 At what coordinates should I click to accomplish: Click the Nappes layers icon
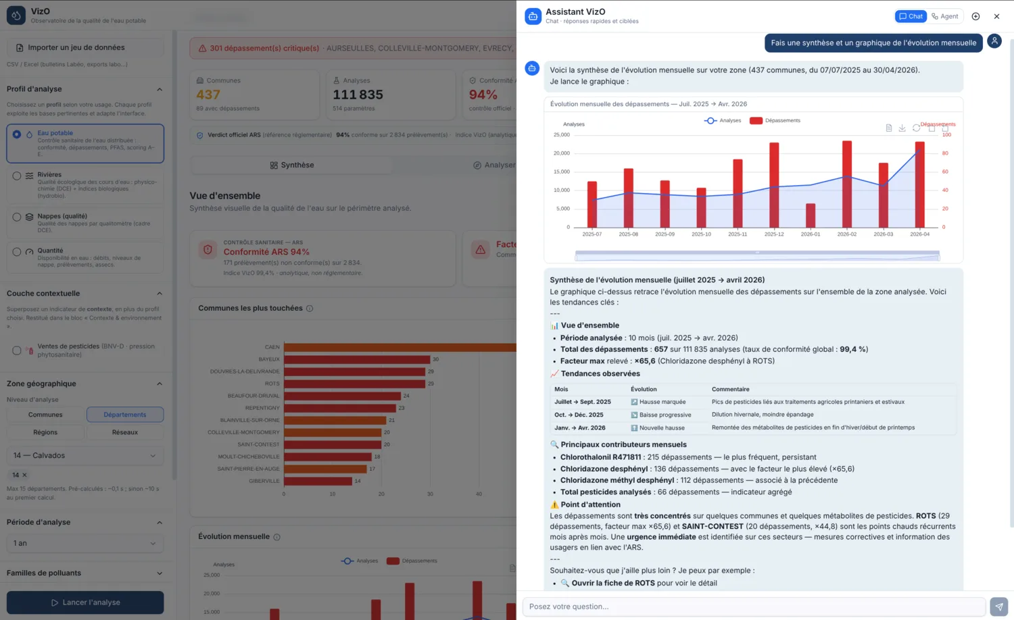click(29, 217)
